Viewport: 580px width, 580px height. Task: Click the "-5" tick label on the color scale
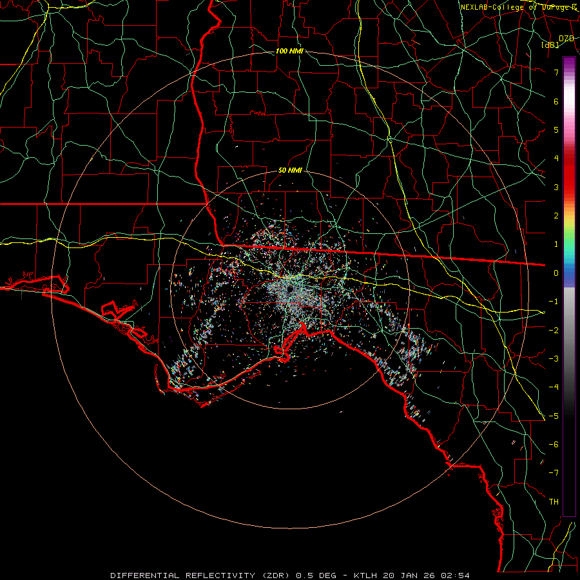tap(554, 416)
